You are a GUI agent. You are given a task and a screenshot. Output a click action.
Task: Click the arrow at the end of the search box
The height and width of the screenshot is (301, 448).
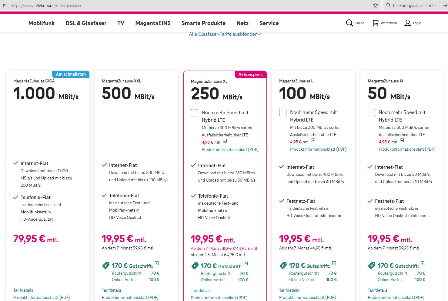pos(445,5)
